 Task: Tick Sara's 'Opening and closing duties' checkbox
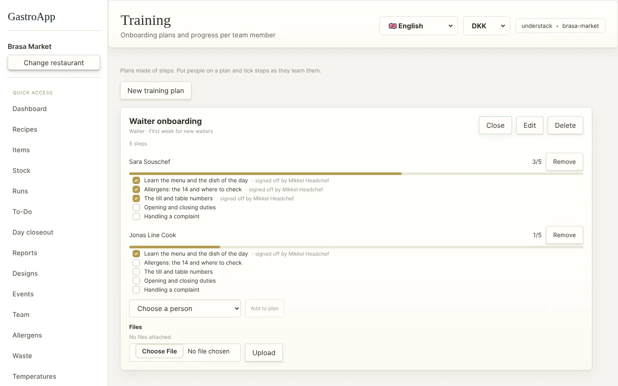(136, 208)
